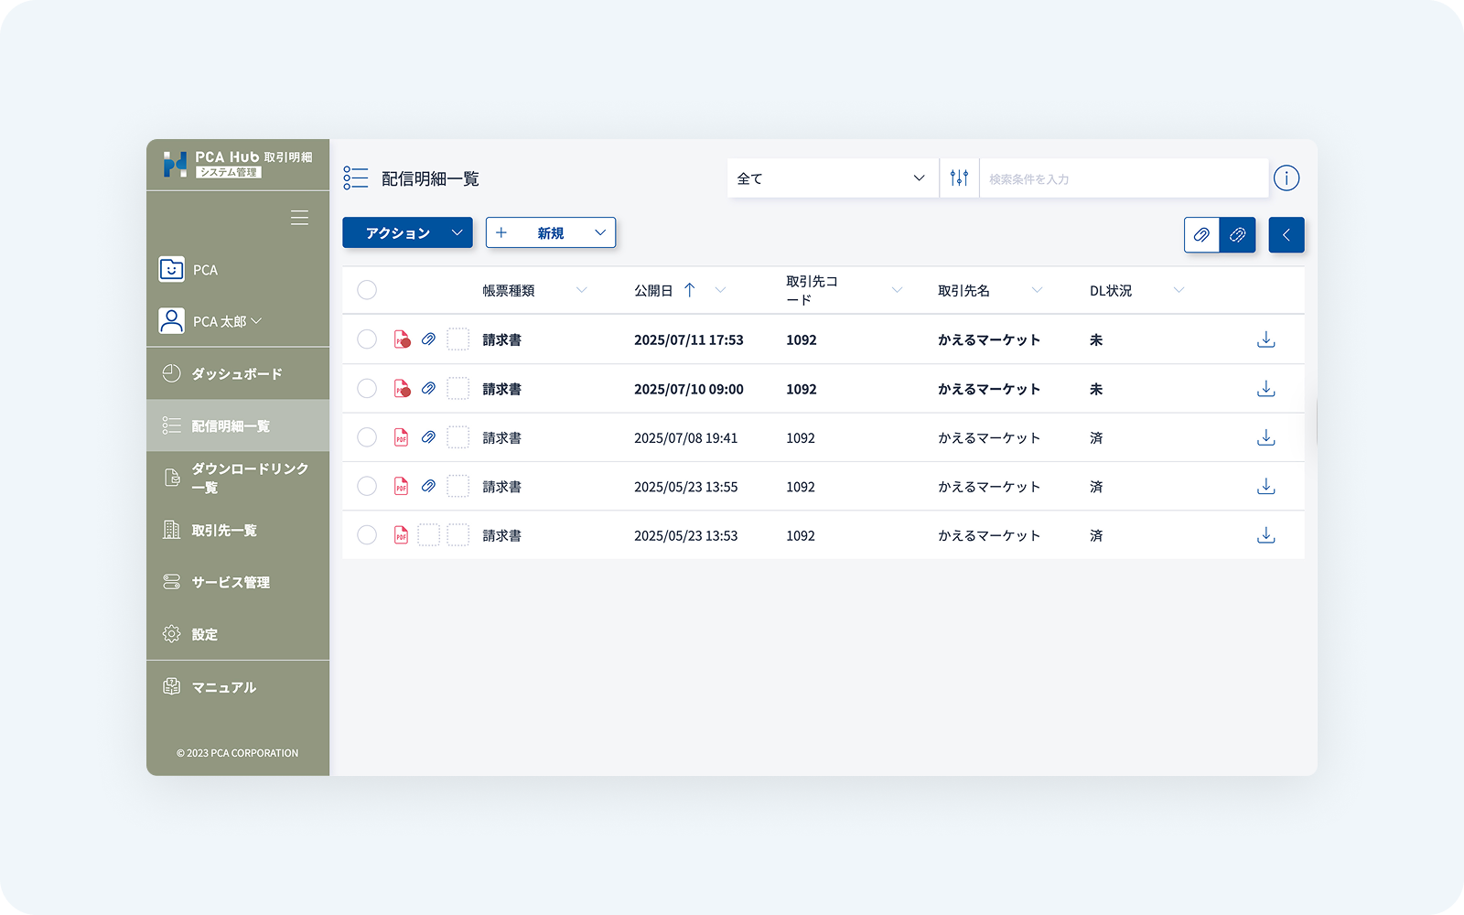Open the DL状況 column filter chevron
This screenshot has height=915, width=1464.
pos(1179,290)
